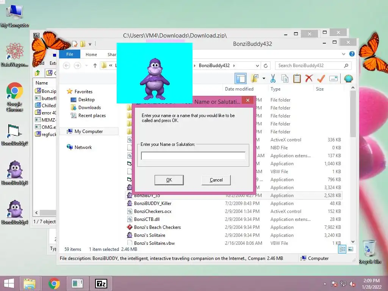388x291 pixels.
Task: Select Recent places in navigation pane
Action: point(92,115)
